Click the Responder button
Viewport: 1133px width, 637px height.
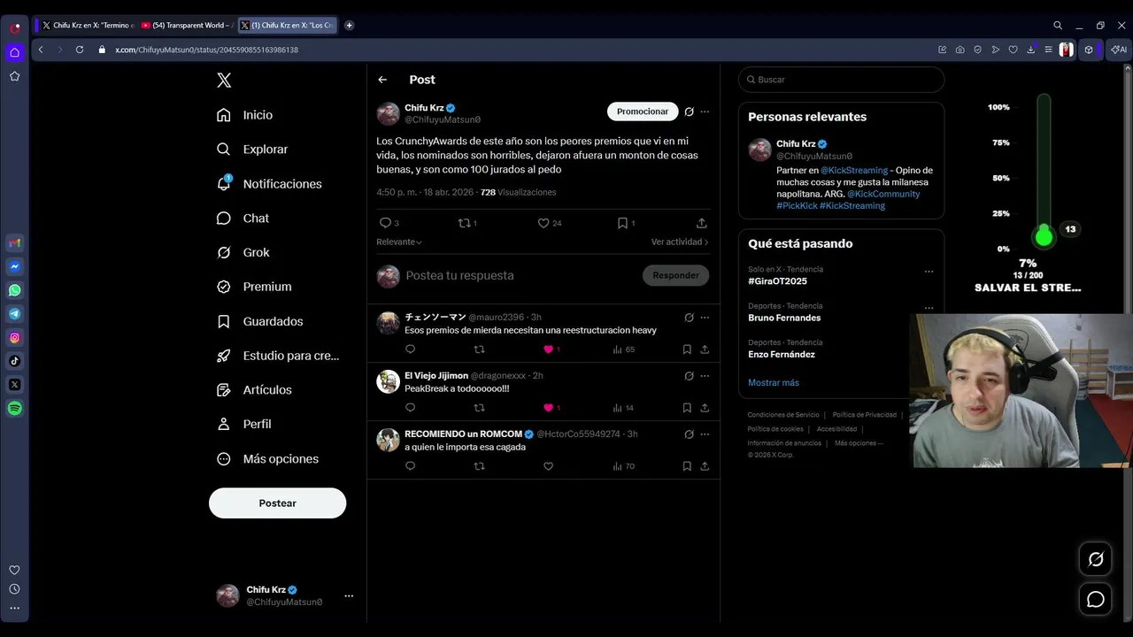pyautogui.click(x=675, y=275)
